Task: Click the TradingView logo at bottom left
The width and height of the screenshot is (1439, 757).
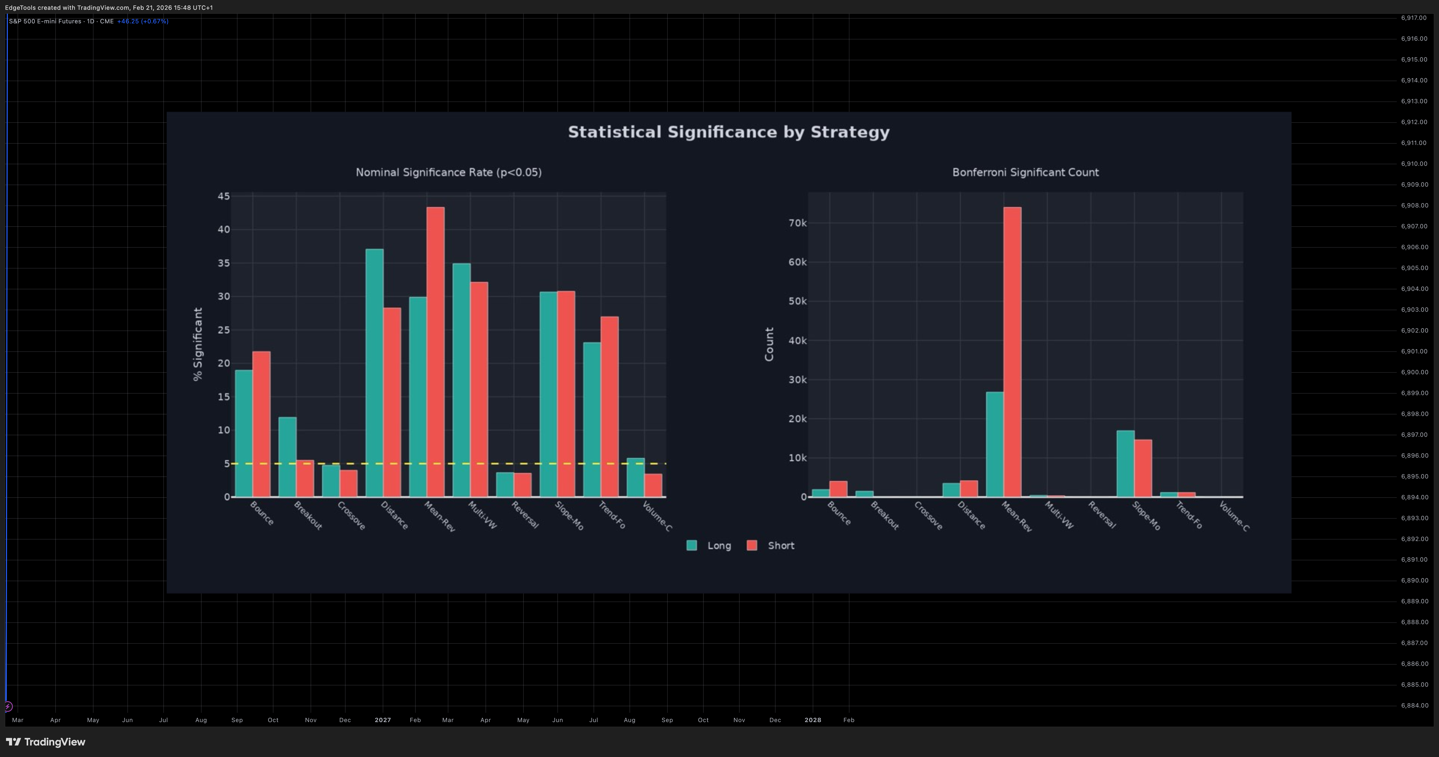Action: point(46,742)
